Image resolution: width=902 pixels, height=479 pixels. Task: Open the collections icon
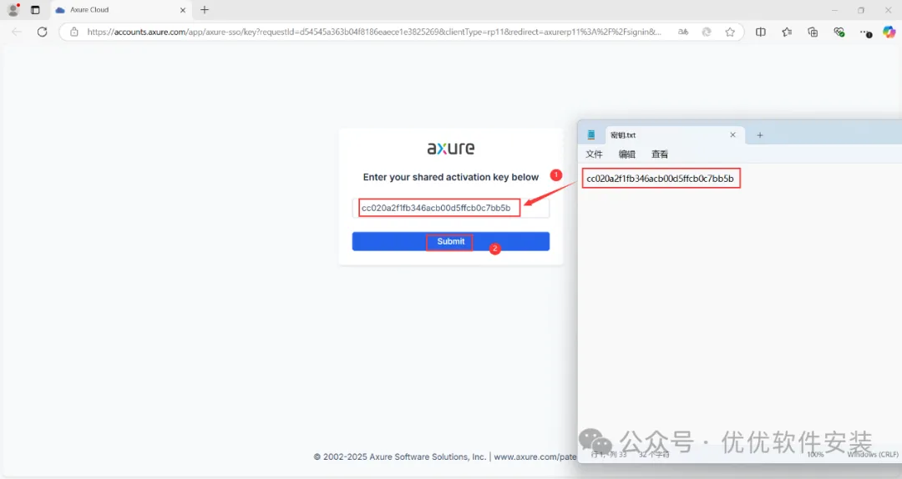coord(813,32)
